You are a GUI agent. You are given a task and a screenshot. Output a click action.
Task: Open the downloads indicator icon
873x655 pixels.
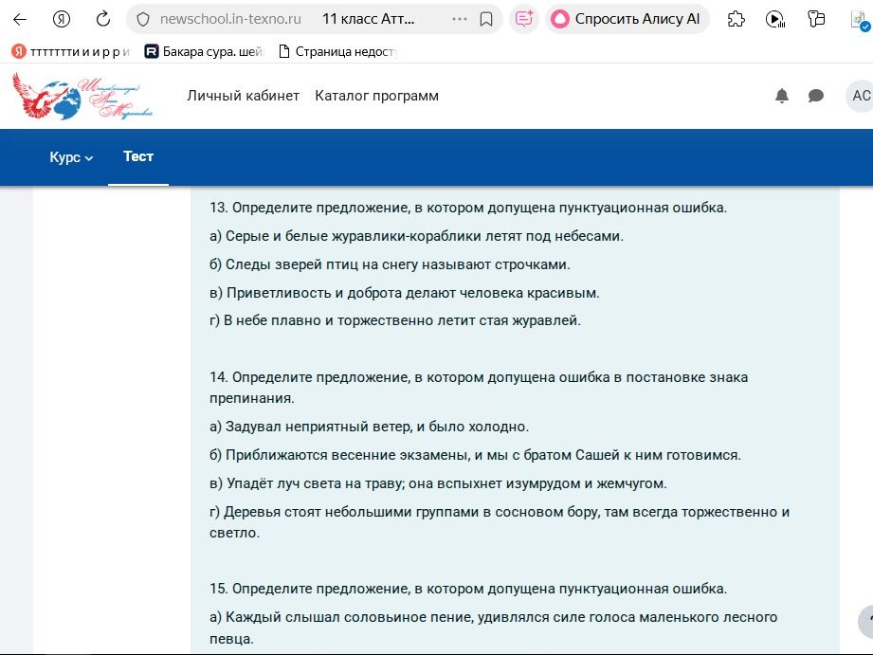pos(860,21)
